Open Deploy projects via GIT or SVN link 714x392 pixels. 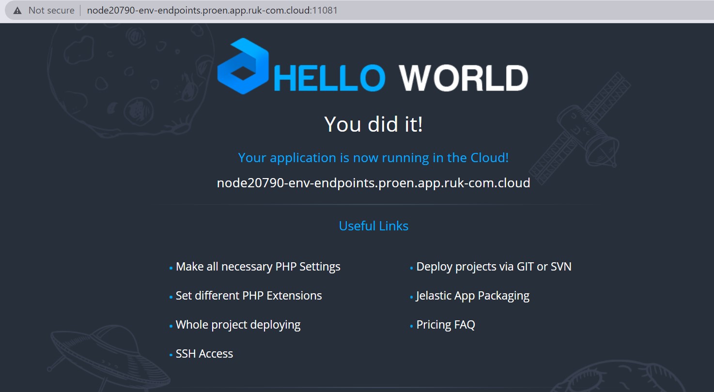(494, 267)
